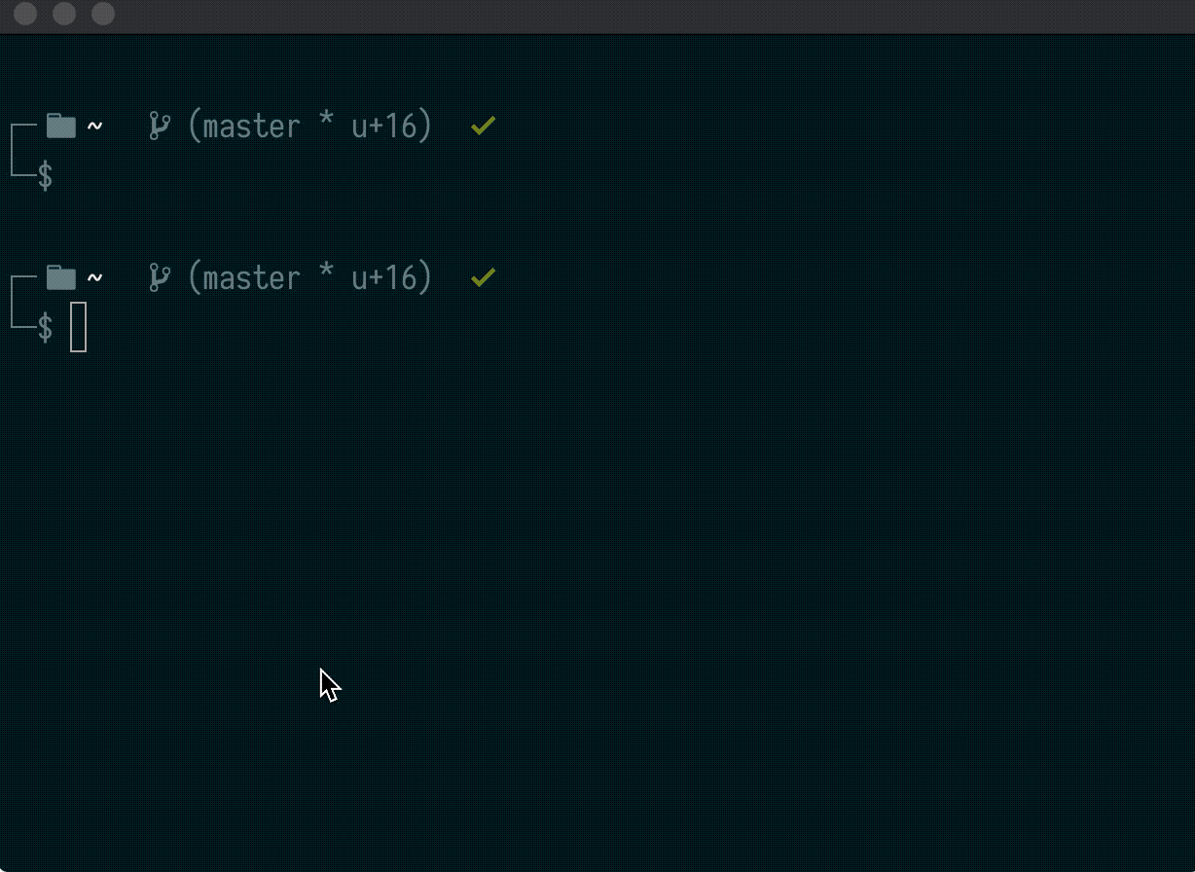Click the dollar sign on the second prompt line
1195x872 pixels.
point(45,328)
